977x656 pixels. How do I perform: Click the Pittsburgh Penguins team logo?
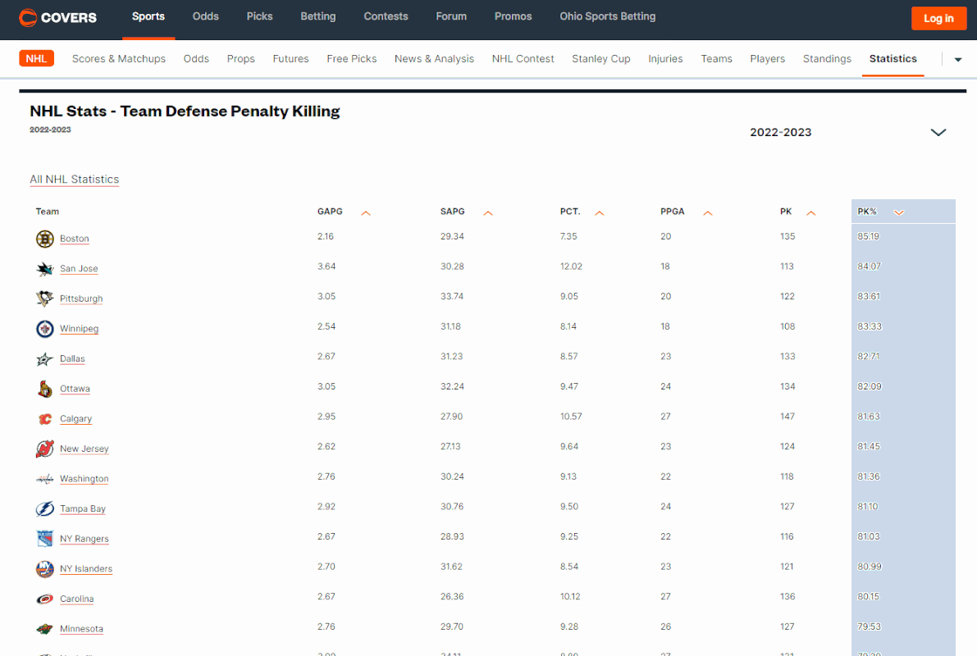click(x=45, y=298)
